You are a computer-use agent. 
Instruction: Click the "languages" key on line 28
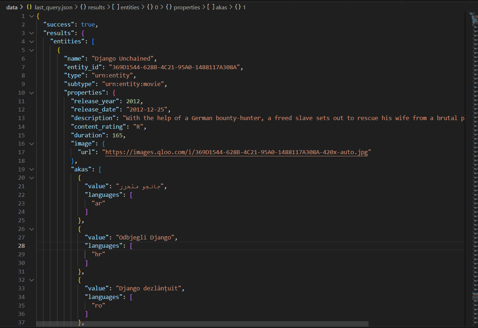(x=103, y=246)
